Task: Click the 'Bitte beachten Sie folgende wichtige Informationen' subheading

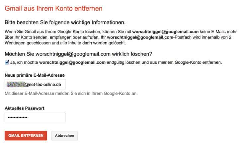Action: tap(65, 22)
